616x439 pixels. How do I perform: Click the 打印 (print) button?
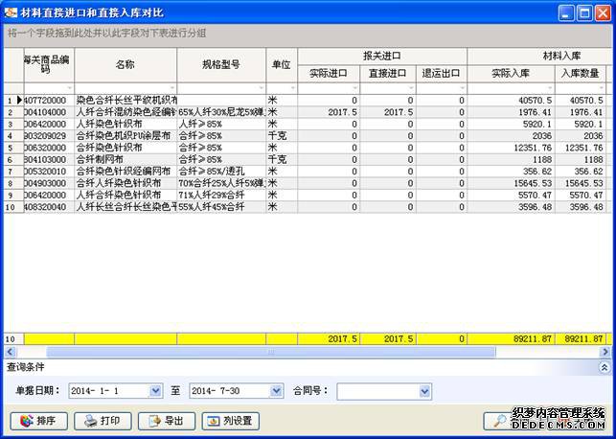point(103,421)
